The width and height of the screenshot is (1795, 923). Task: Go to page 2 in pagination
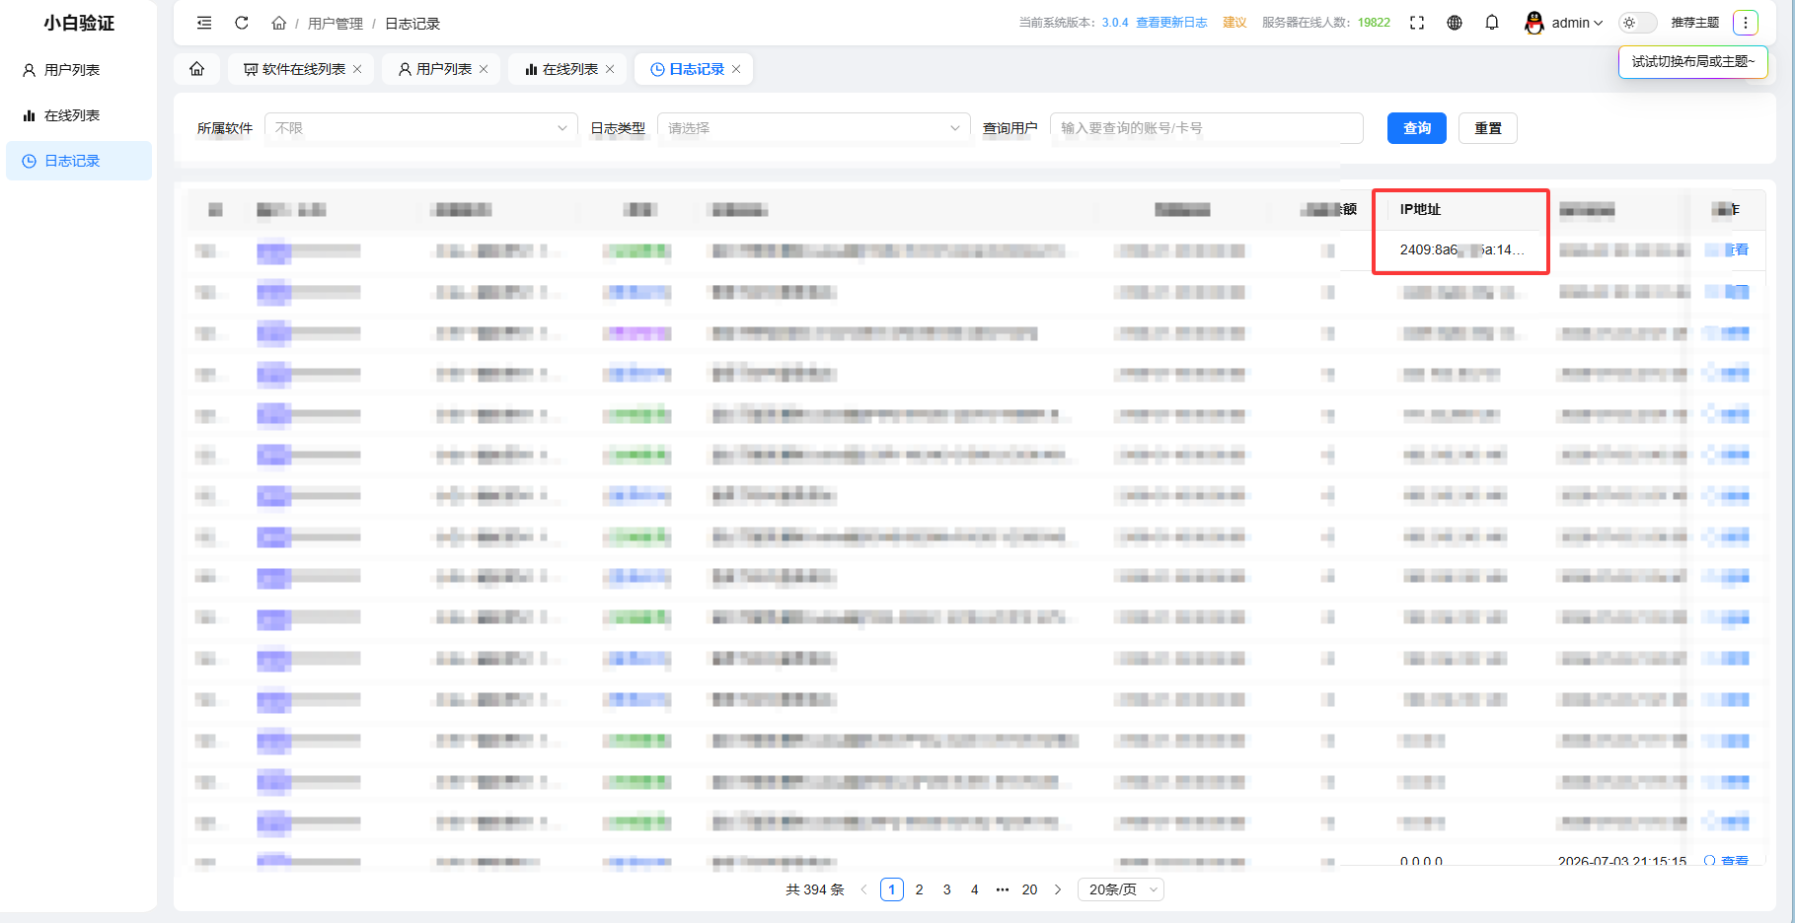920,889
